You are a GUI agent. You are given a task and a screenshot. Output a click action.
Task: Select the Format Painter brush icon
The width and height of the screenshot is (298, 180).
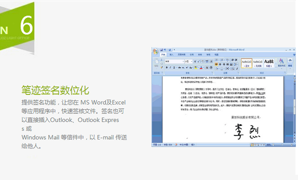162,67
